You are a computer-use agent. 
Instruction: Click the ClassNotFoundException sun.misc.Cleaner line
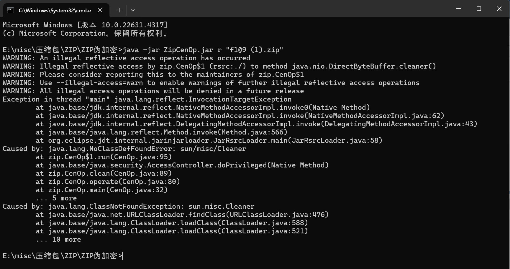129,206
